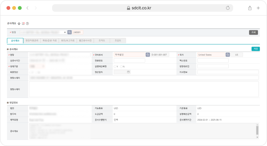
Task: Click the browser share icon
Action: coord(250,8)
